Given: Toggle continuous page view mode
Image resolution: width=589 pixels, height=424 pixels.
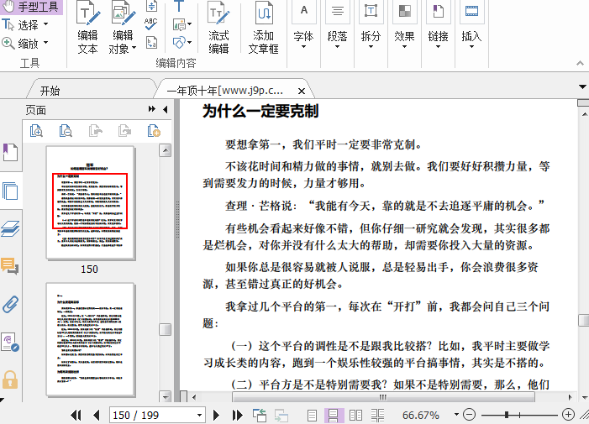Looking at the screenshot, I should pyautogui.click(x=333, y=415).
